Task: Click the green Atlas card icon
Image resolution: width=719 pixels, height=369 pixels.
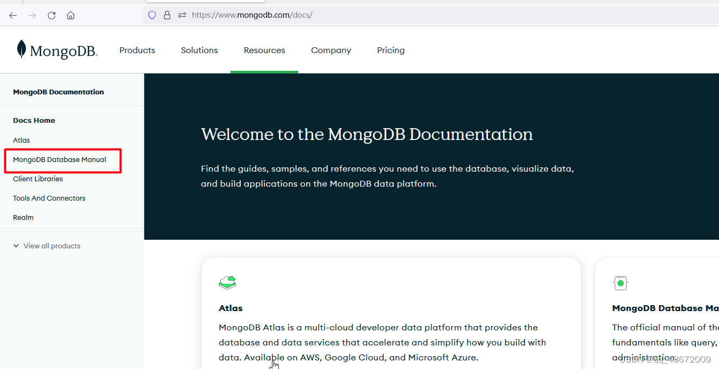Action: 228,283
